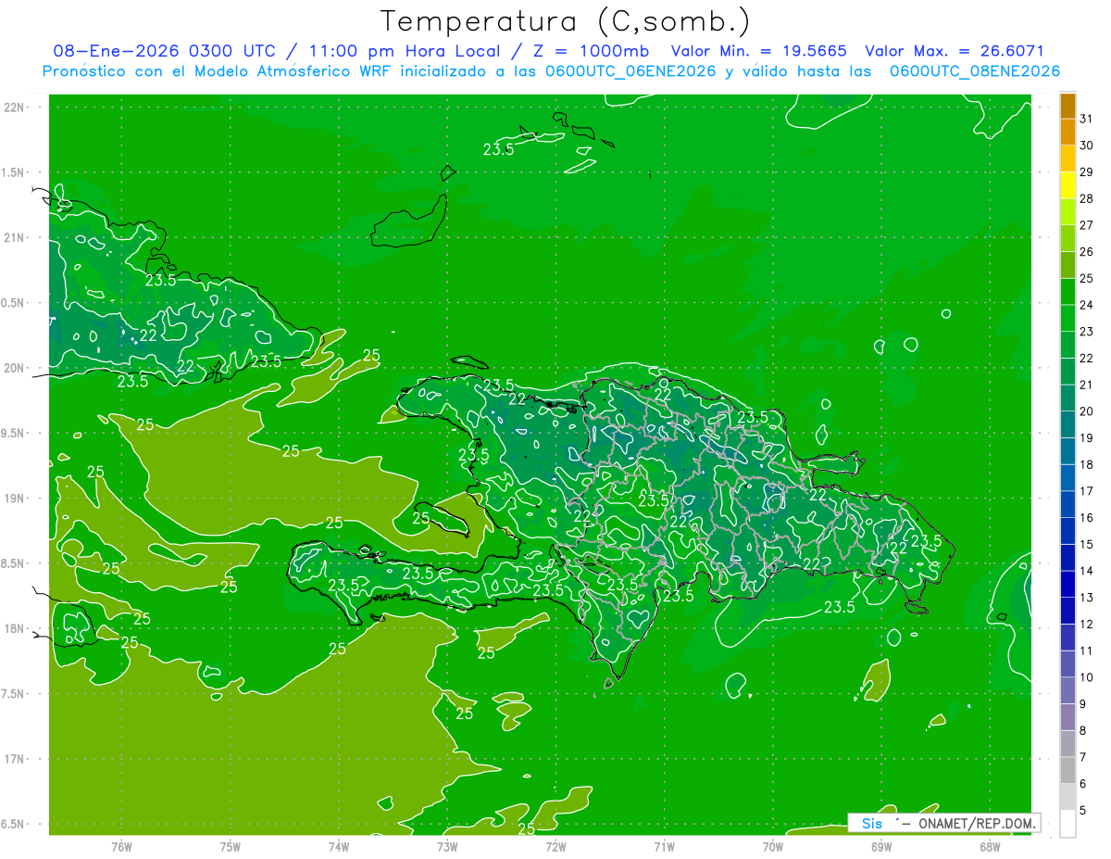Click the title 'Temperatura (C,somb.)'
This screenshot has height=859, width=1111.
click(566, 21)
